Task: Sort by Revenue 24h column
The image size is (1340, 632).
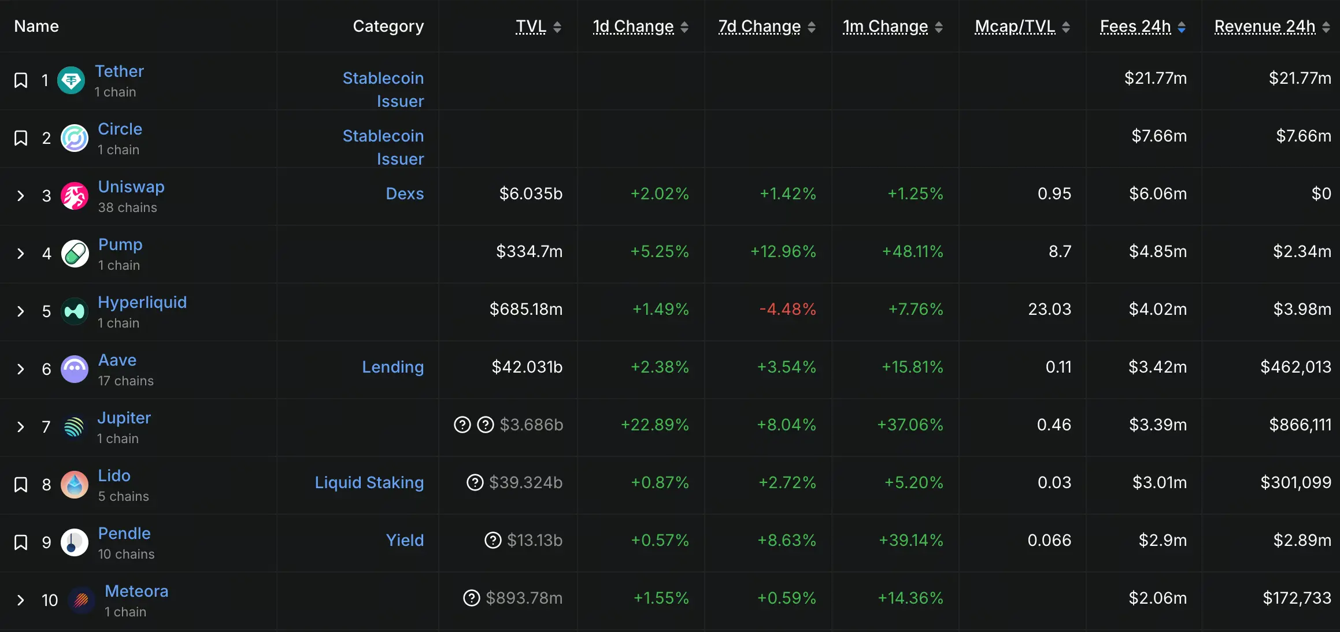Action: coord(1272,27)
